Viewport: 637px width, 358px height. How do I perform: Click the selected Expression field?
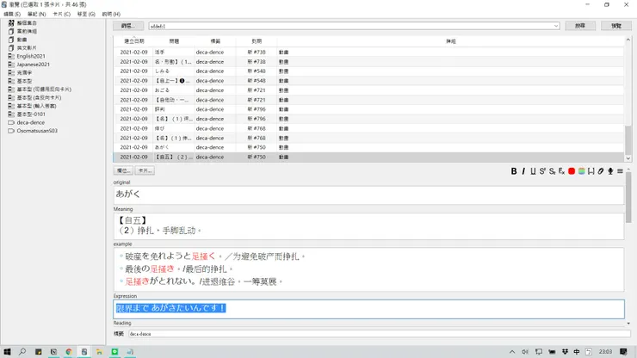click(x=368, y=309)
